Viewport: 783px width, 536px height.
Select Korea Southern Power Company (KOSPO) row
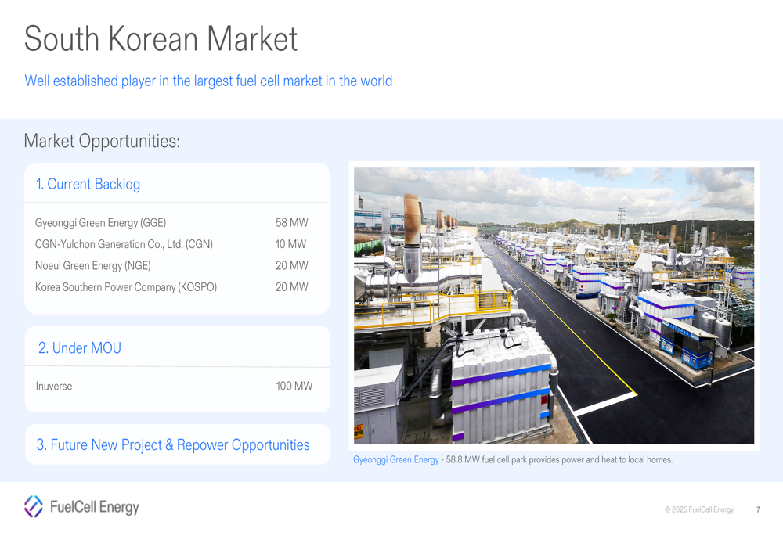click(125, 287)
